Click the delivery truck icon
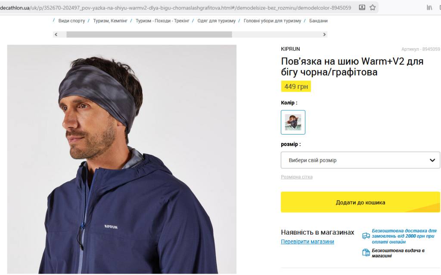The height and width of the screenshot is (275, 441). tap(366, 236)
